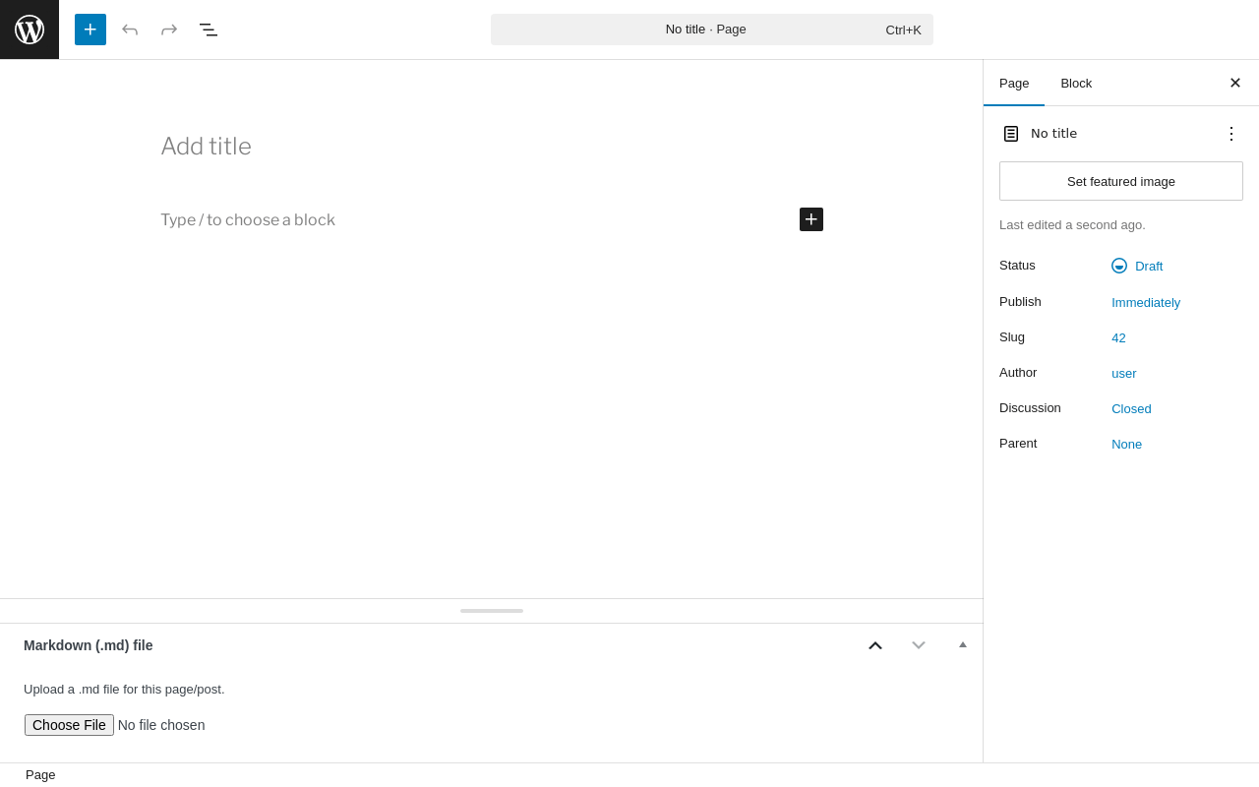Set the parent page None
Viewport: 1259px width, 787px height.
[x=1127, y=444]
